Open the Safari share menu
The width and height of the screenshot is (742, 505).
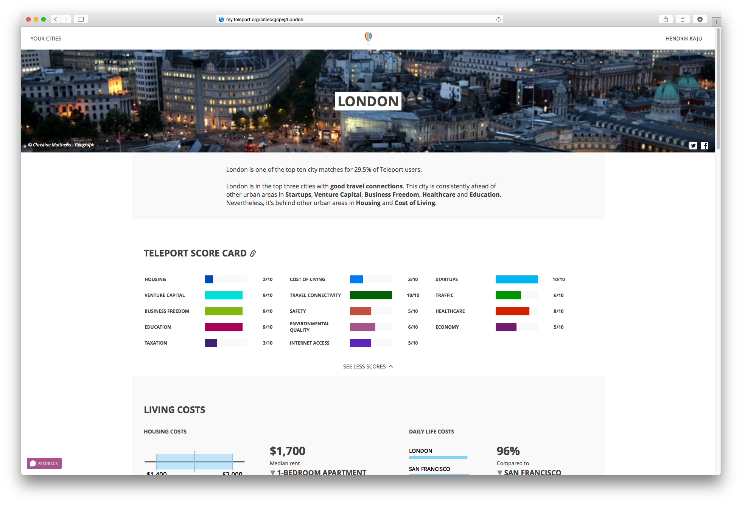[666, 19]
